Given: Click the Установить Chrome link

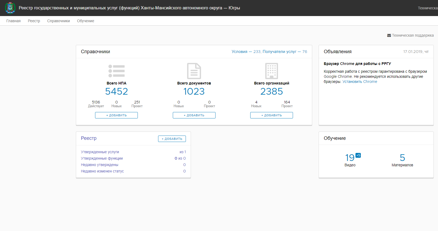Looking at the screenshot, I should click(x=360, y=82).
